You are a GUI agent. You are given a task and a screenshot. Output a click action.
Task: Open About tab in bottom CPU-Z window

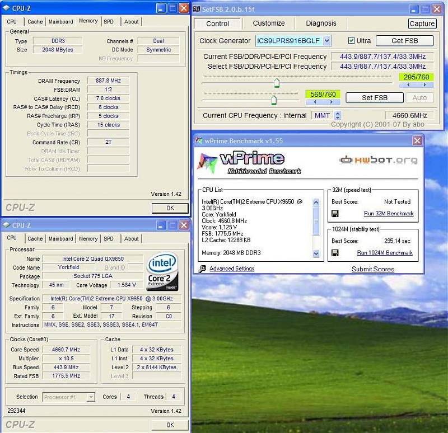click(x=132, y=239)
